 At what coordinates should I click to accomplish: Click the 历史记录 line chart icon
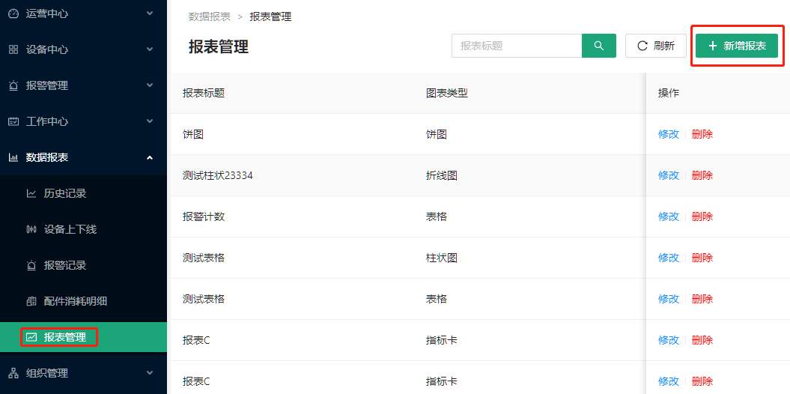tap(31, 193)
